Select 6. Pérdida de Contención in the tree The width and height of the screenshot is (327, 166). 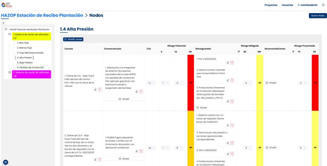pos(30,68)
